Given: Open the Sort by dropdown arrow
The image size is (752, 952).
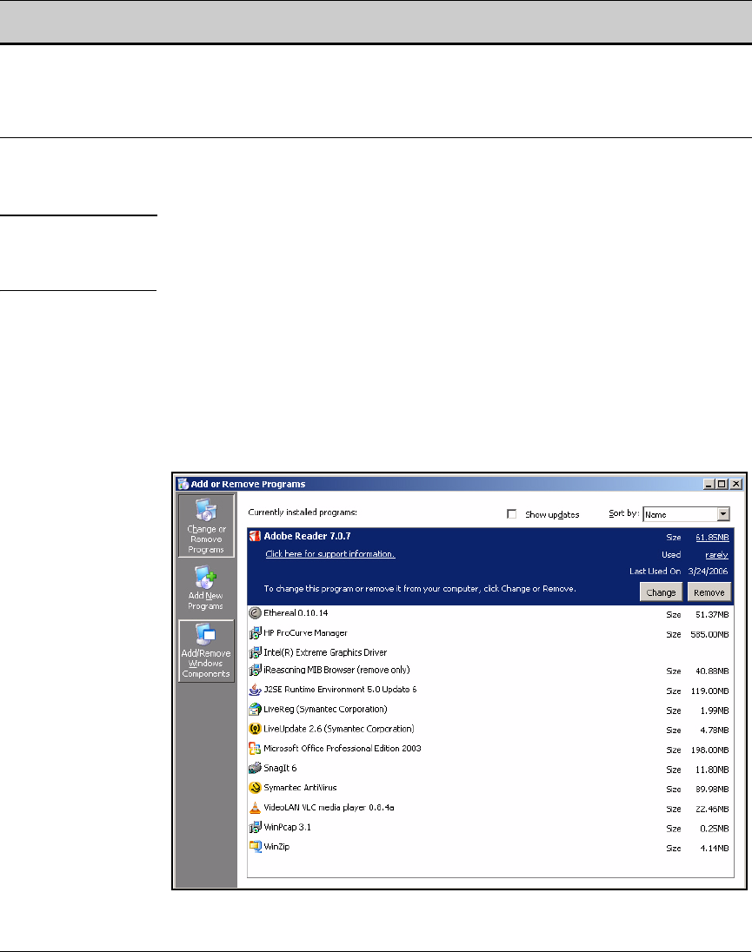Looking at the screenshot, I should 722,513.
